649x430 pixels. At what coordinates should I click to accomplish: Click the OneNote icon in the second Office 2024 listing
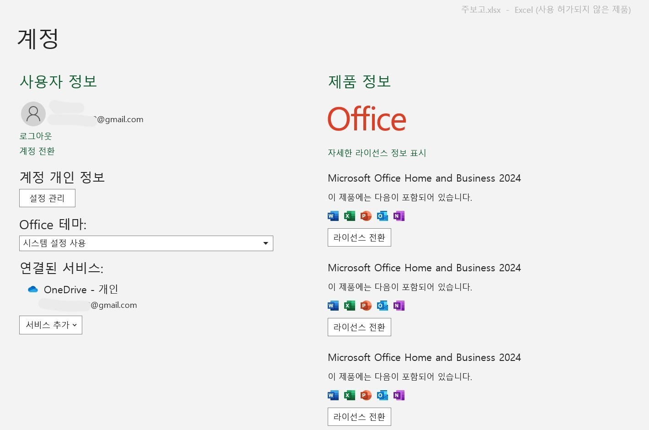[x=399, y=306]
